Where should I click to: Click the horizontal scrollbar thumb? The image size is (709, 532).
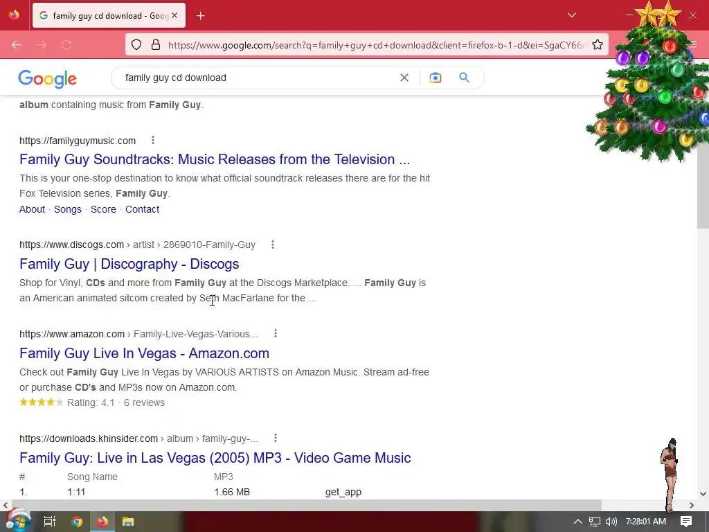[305, 505]
